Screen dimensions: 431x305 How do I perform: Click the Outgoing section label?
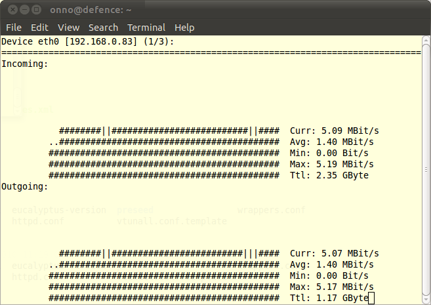(x=25, y=187)
